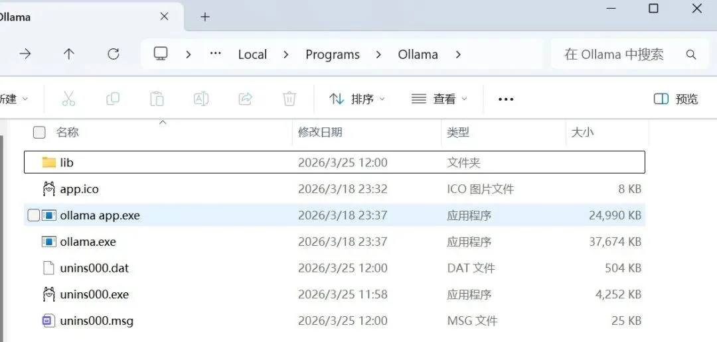
Task: Click the Copy icon in toolbar
Action: tap(112, 99)
